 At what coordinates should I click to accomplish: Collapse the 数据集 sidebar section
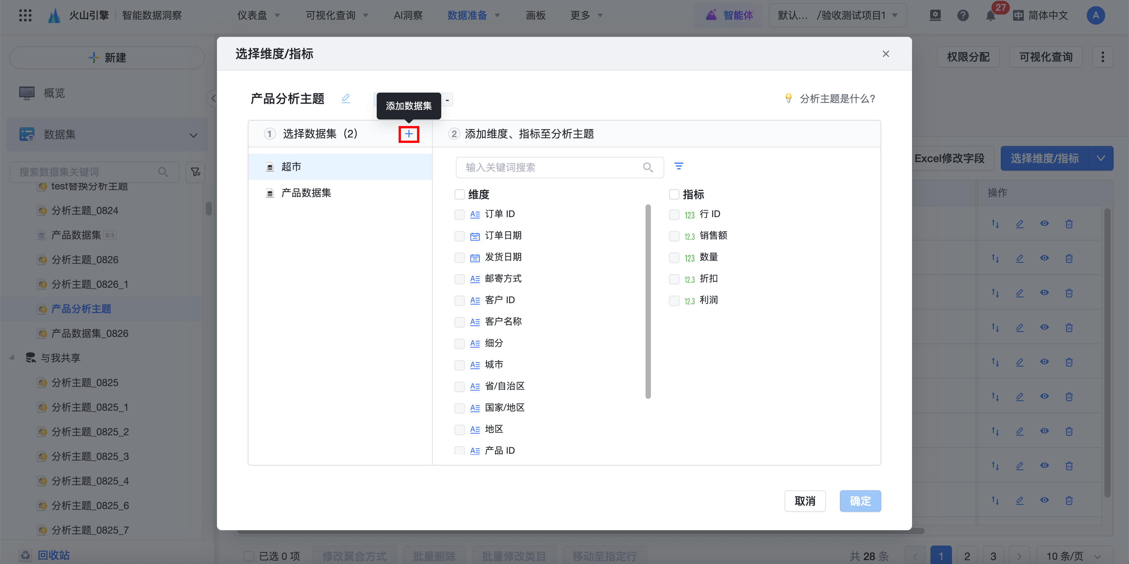pyautogui.click(x=193, y=135)
